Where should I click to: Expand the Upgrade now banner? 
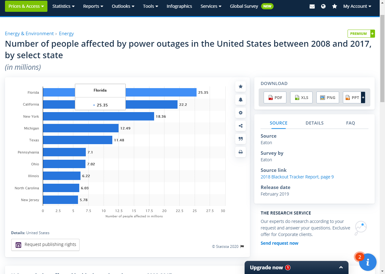[x=341, y=267]
